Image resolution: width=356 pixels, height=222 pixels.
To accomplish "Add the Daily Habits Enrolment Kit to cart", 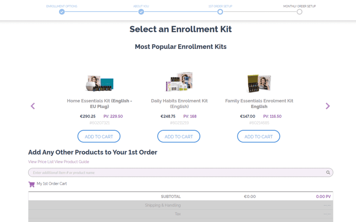I will coord(179,136).
